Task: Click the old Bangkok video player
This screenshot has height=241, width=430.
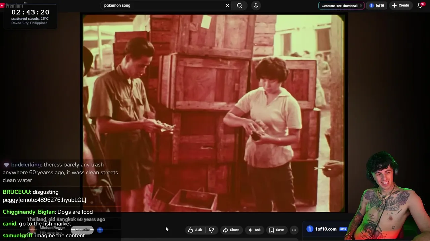Action: pos(214,113)
